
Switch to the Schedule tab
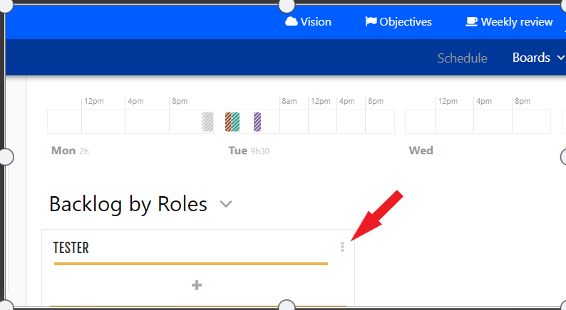tap(463, 58)
